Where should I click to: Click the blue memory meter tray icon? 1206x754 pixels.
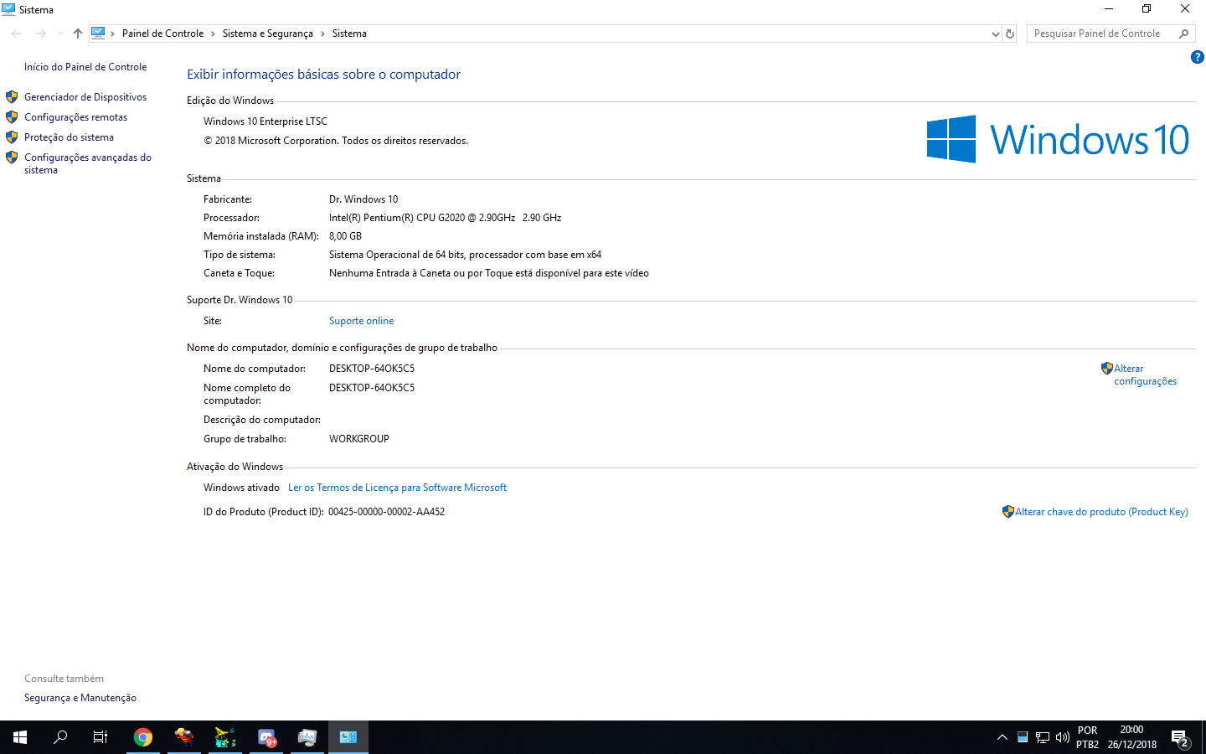tap(1023, 737)
